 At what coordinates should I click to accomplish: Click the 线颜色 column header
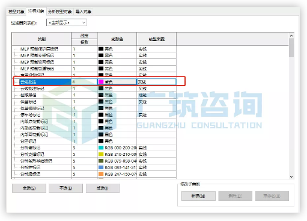tap(117, 39)
